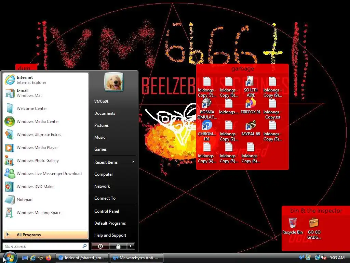This screenshot has height=263, width=350.
Task: Open Internet Explorer from the Start menu
Action: pyautogui.click(x=46, y=80)
